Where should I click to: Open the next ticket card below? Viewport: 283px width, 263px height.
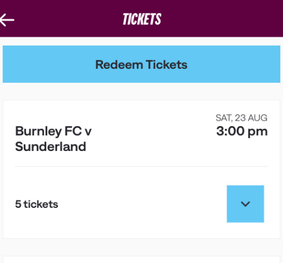pos(141,260)
